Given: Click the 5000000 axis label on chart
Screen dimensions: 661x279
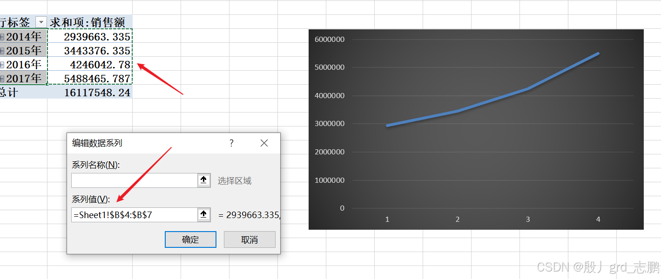Looking at the screenshot, I should point(330,67).
